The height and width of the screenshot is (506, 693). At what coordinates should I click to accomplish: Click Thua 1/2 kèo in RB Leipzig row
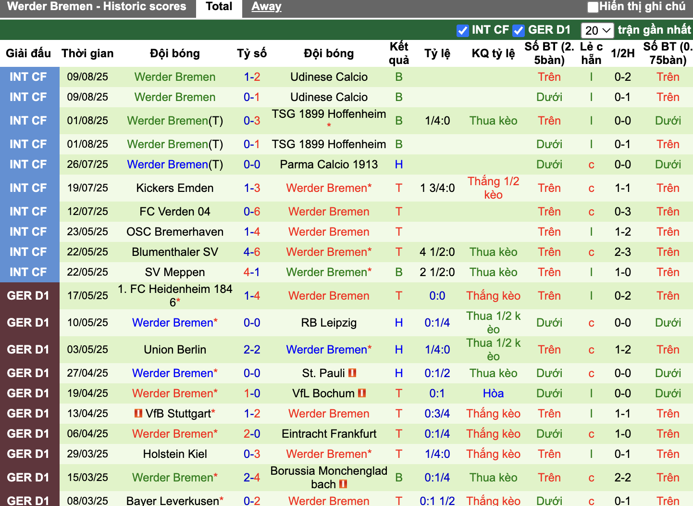(494, 323)
